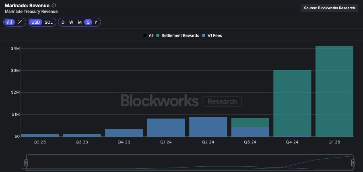This screenshot has width=363, height=172.
Task: Click the left range slider handle
Action: click(26, 163)
